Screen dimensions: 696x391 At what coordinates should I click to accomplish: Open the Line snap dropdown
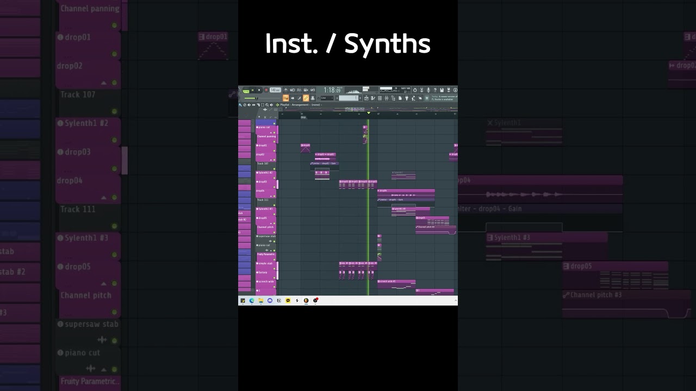pos(327,98)
